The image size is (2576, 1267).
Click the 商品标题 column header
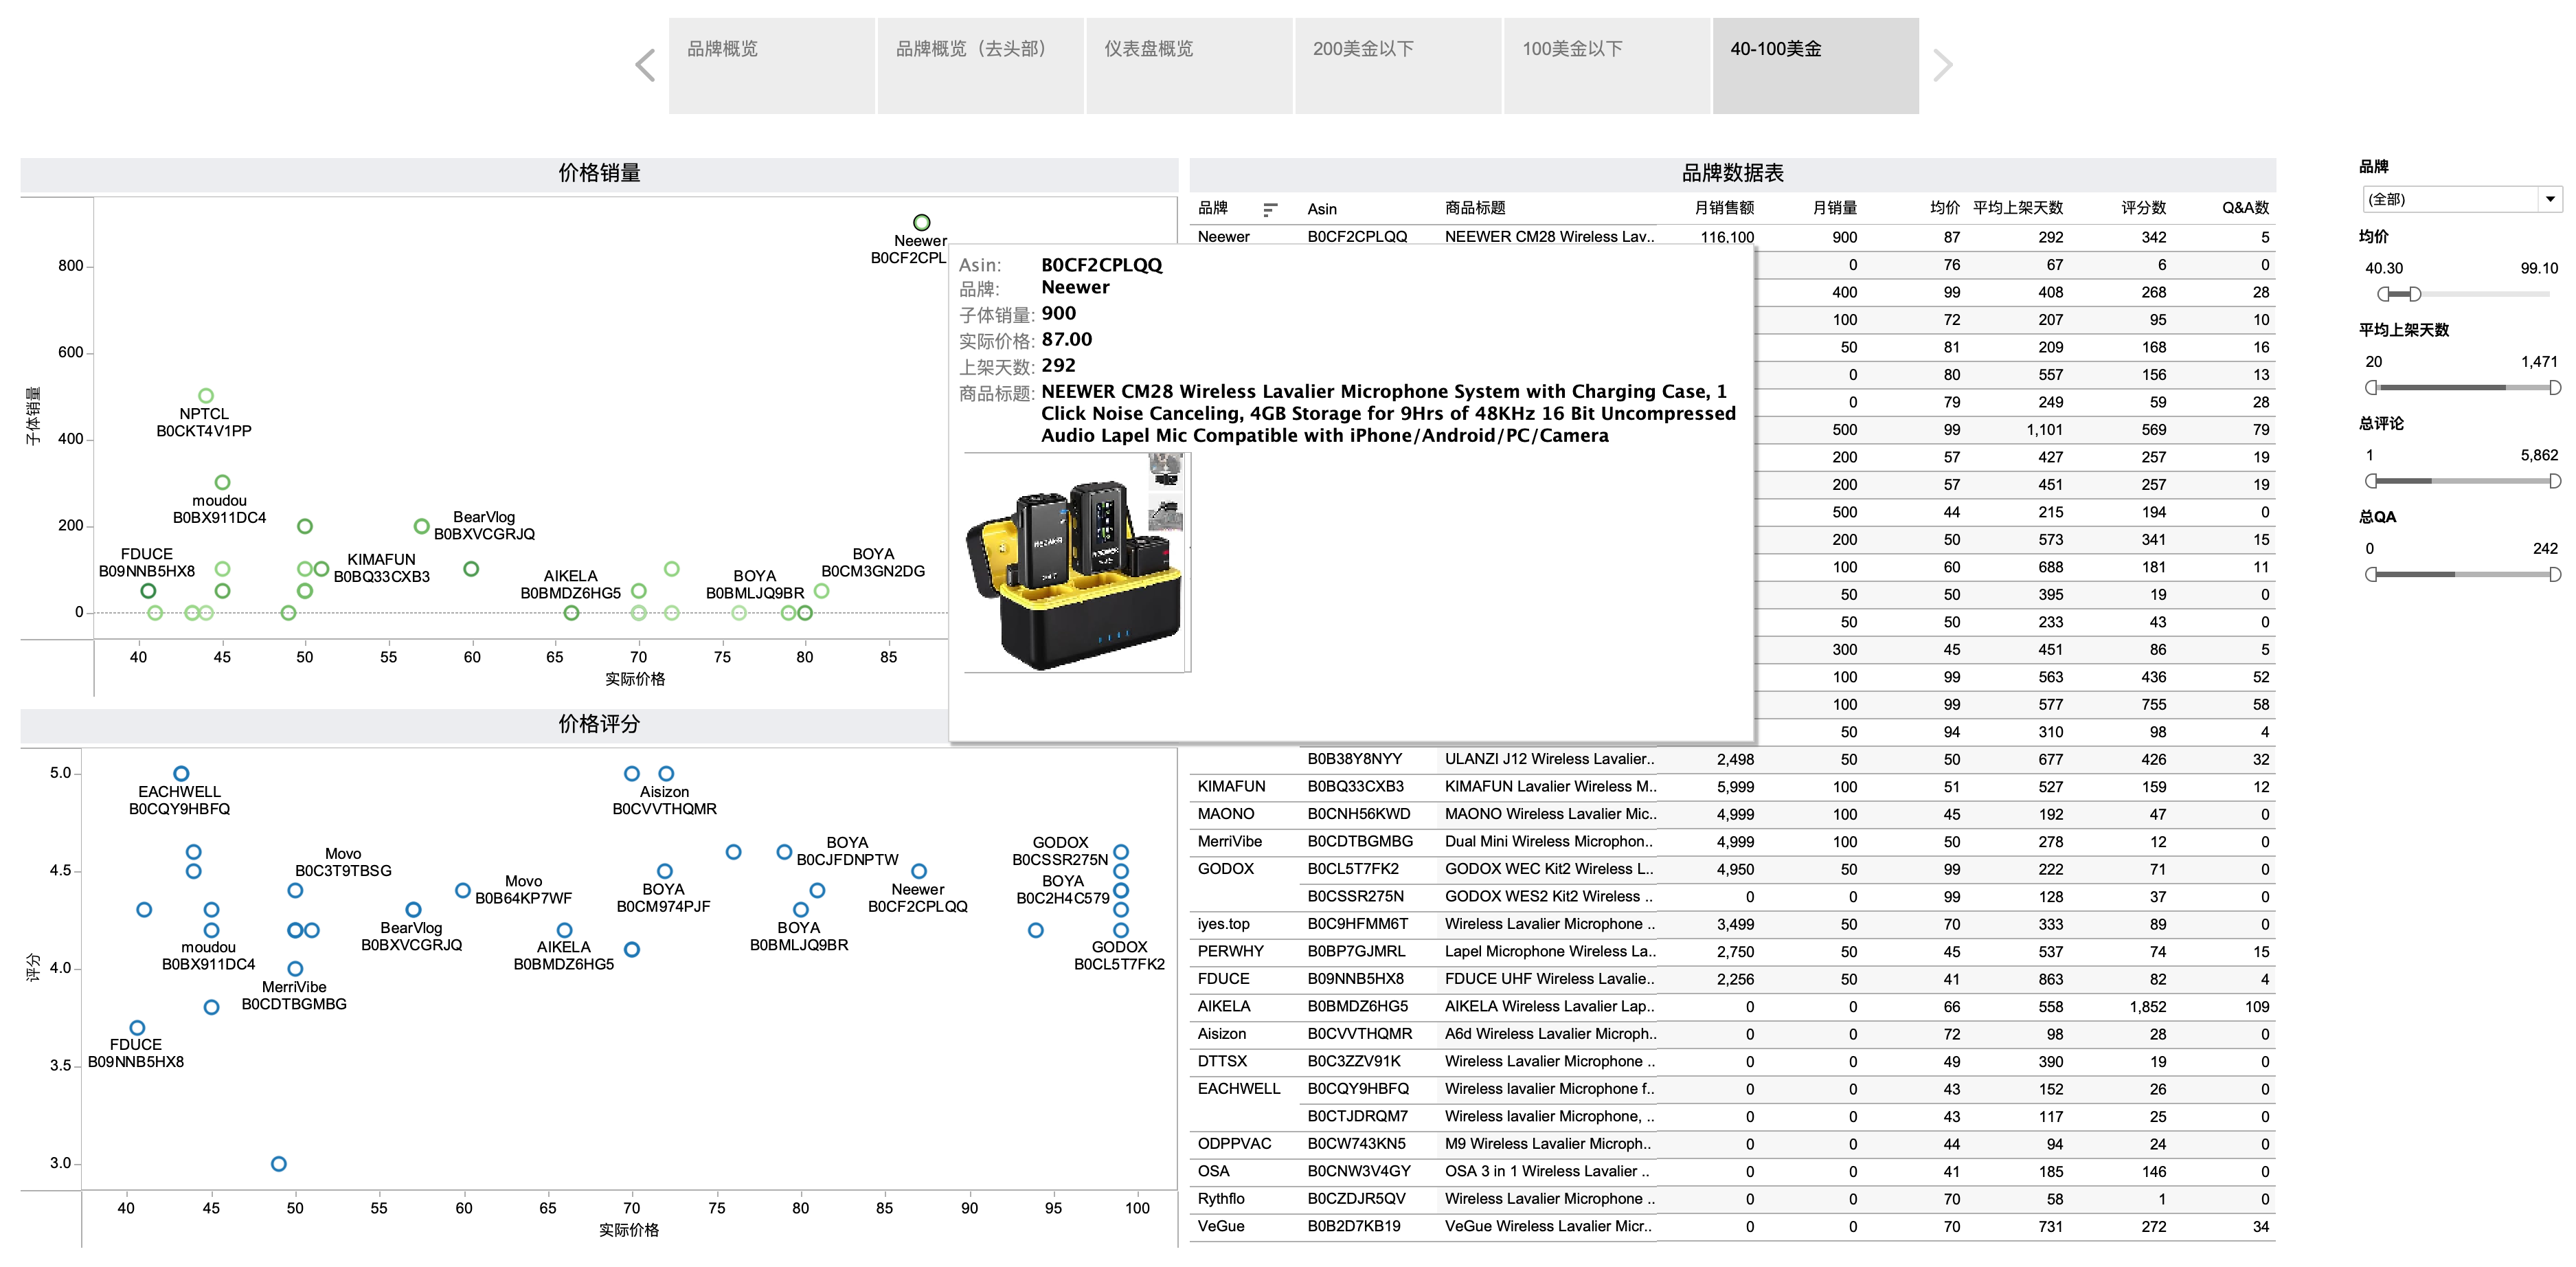pos(1475,208)
